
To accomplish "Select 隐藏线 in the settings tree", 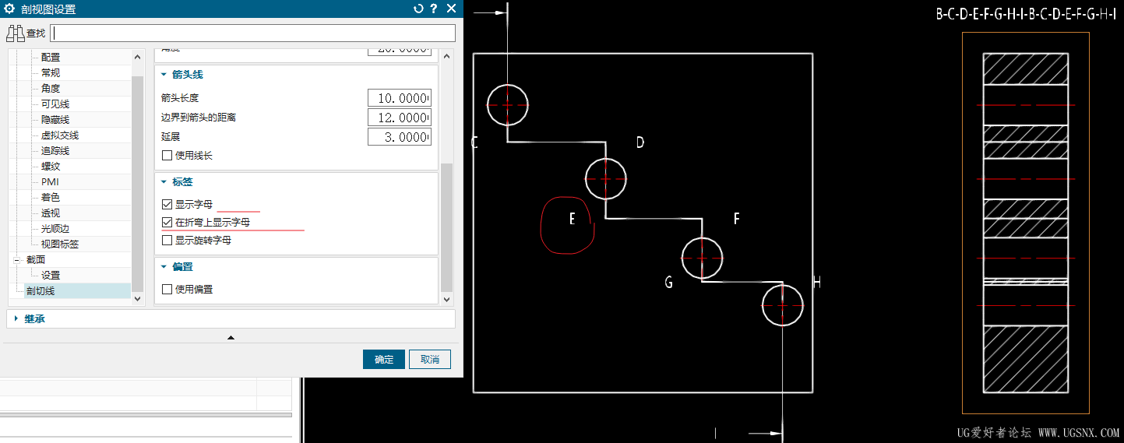I will [x=55, y=119].
